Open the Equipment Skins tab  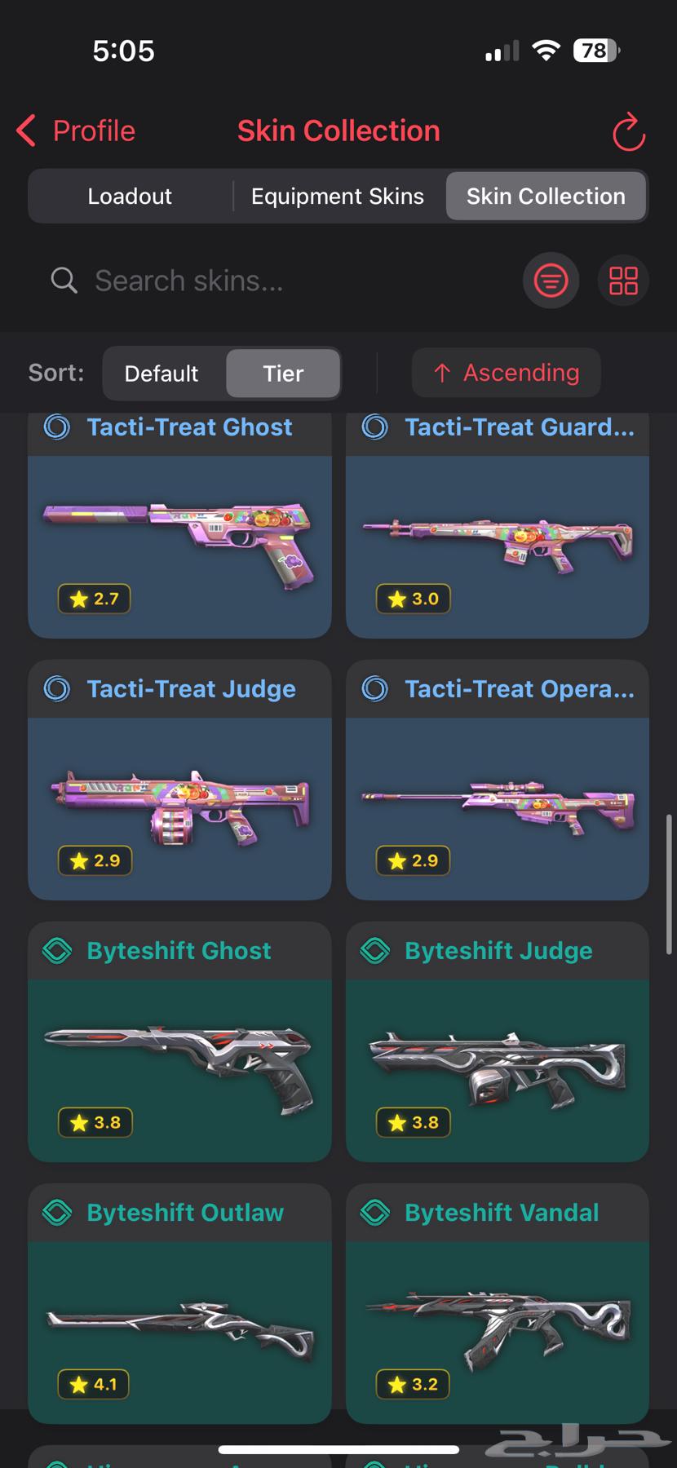click(x=338, y=197)
